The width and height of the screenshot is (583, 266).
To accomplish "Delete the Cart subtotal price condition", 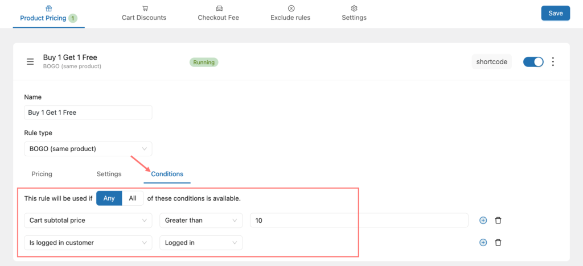I will coord(498,221).
